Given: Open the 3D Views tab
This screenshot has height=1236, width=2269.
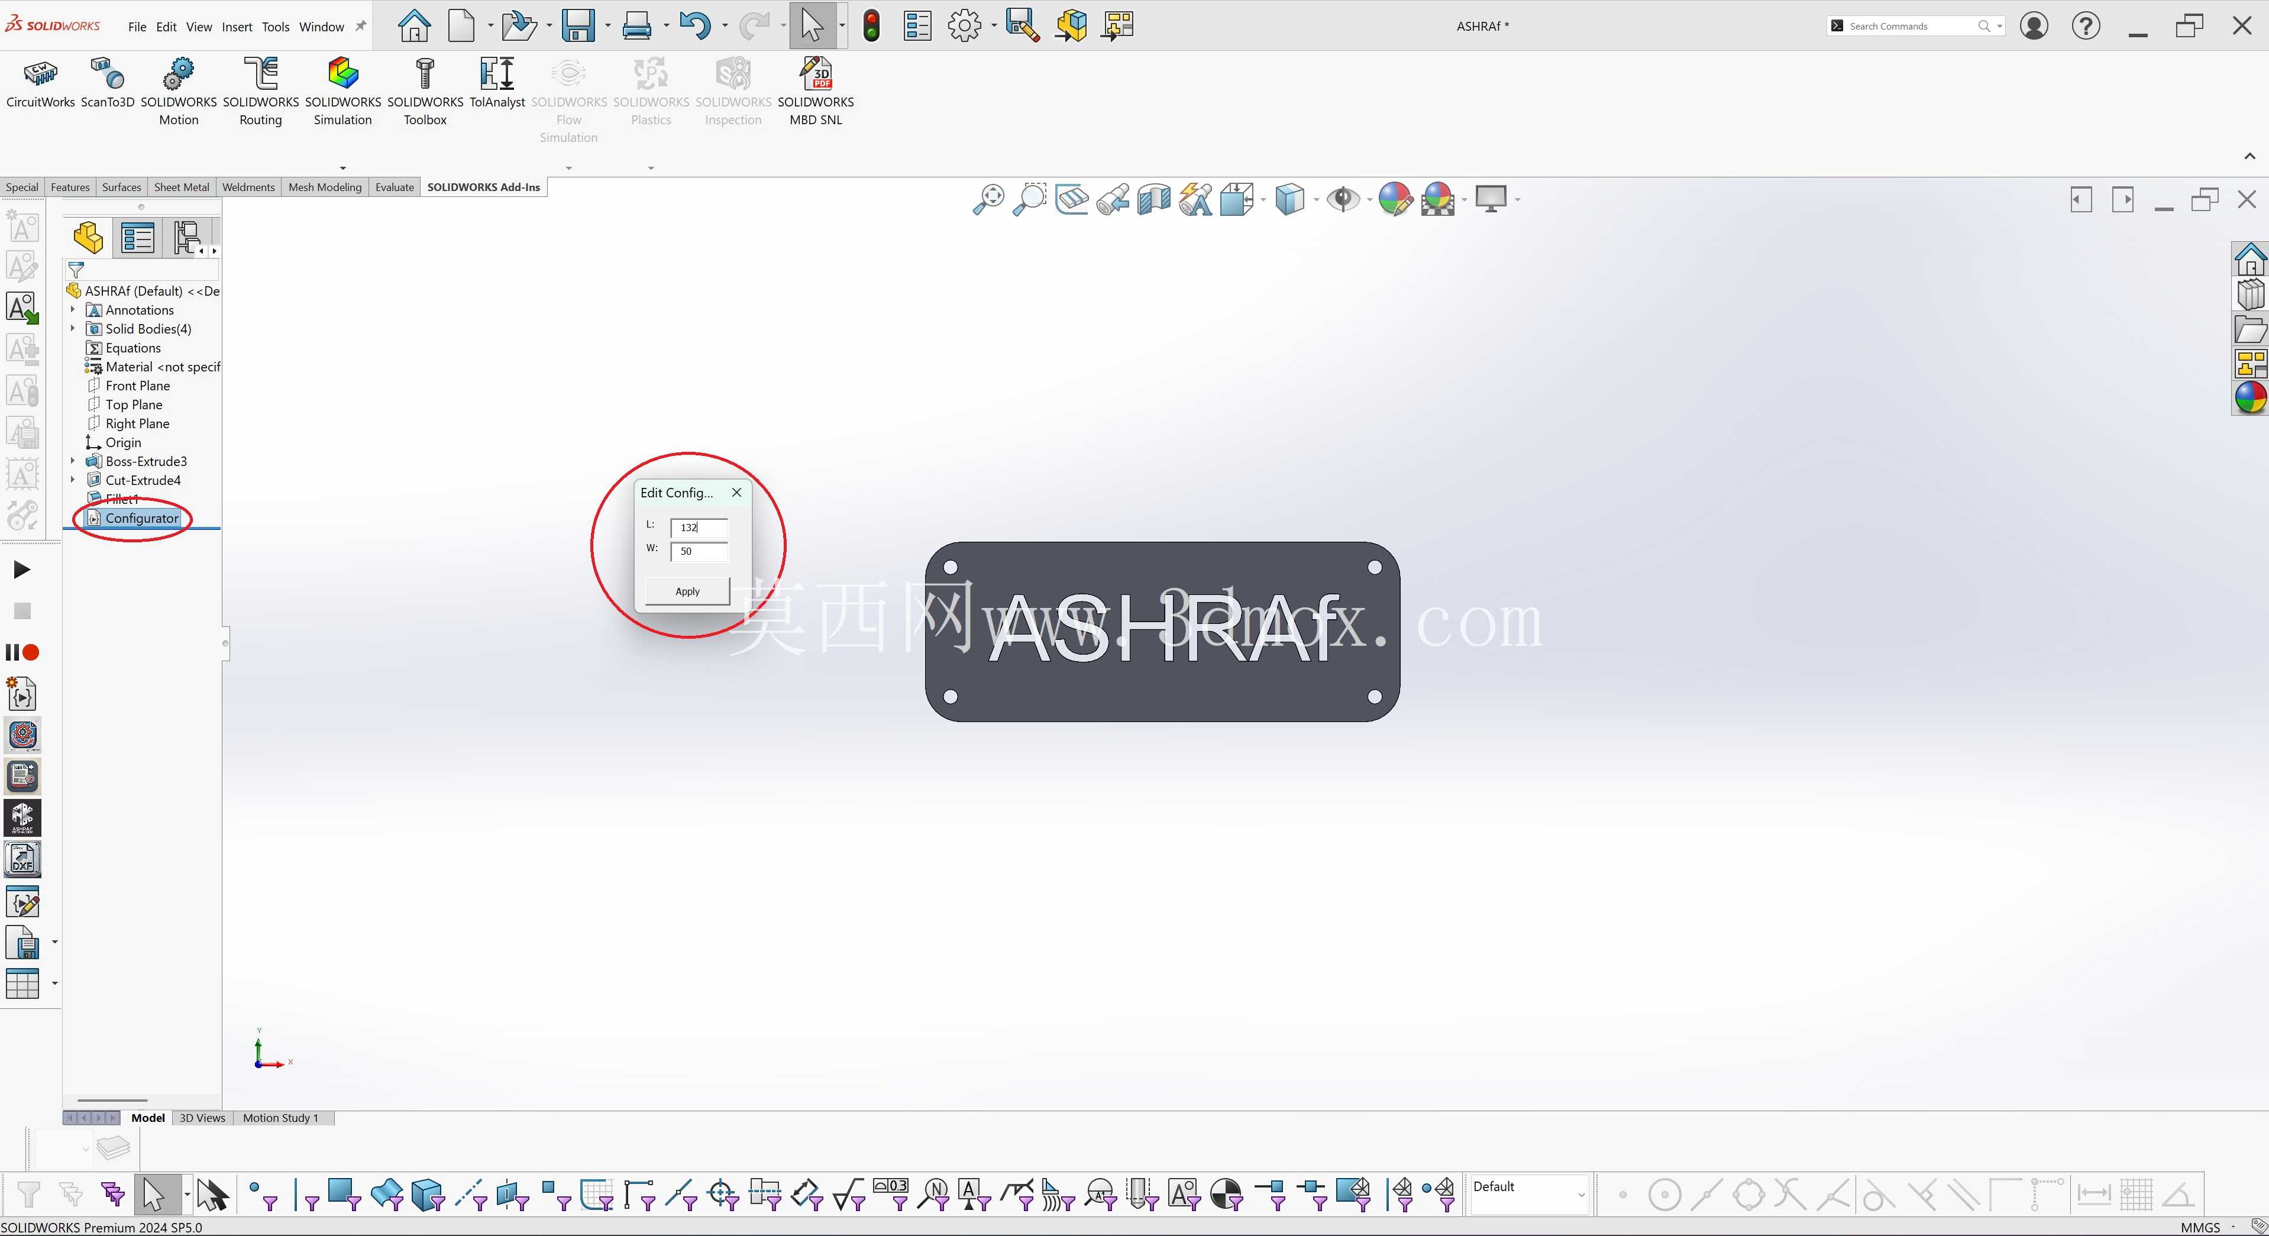Looking at the screenshot, I should pos(202,1118).
